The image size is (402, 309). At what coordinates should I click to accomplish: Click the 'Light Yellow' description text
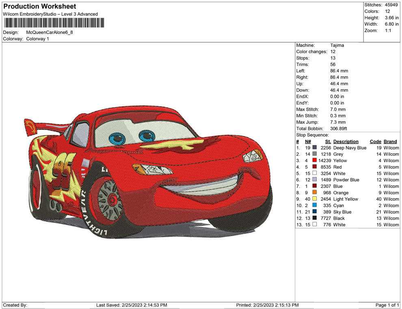click(x=346, y=199)
